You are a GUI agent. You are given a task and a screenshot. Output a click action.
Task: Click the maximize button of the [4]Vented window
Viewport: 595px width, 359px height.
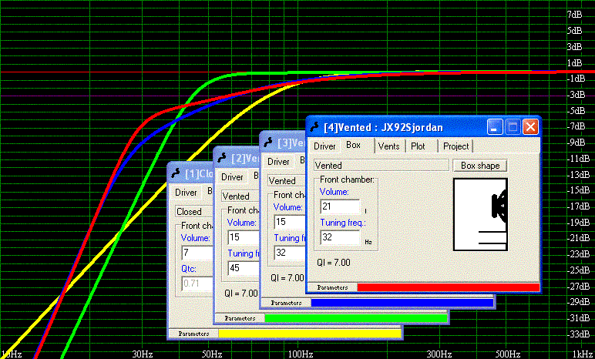[x=513, y=127]
